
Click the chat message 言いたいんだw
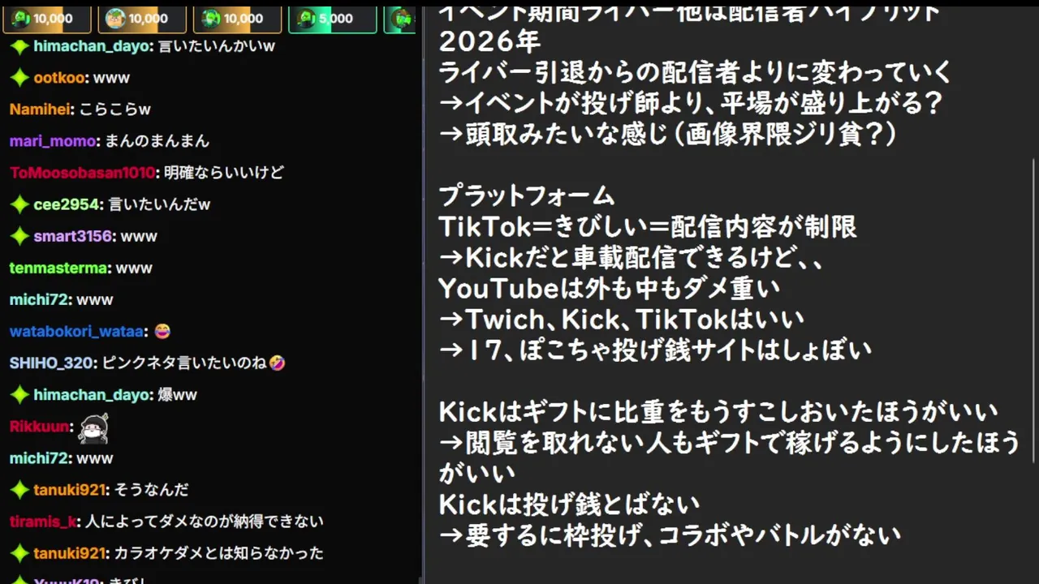tap(159, 204)
